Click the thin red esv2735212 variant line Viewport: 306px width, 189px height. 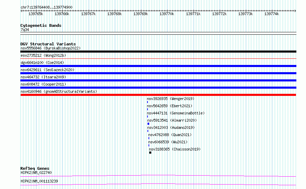tap(158, 58)
